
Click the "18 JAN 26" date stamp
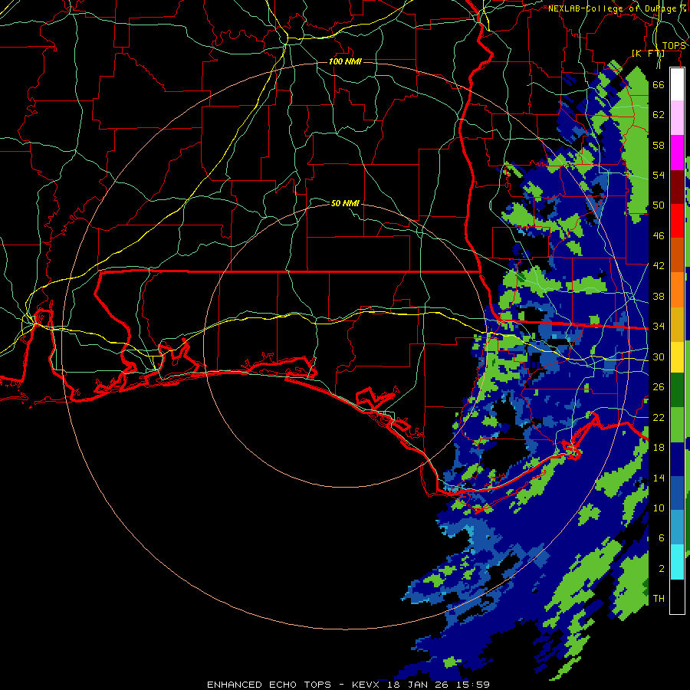coord(419,685)
